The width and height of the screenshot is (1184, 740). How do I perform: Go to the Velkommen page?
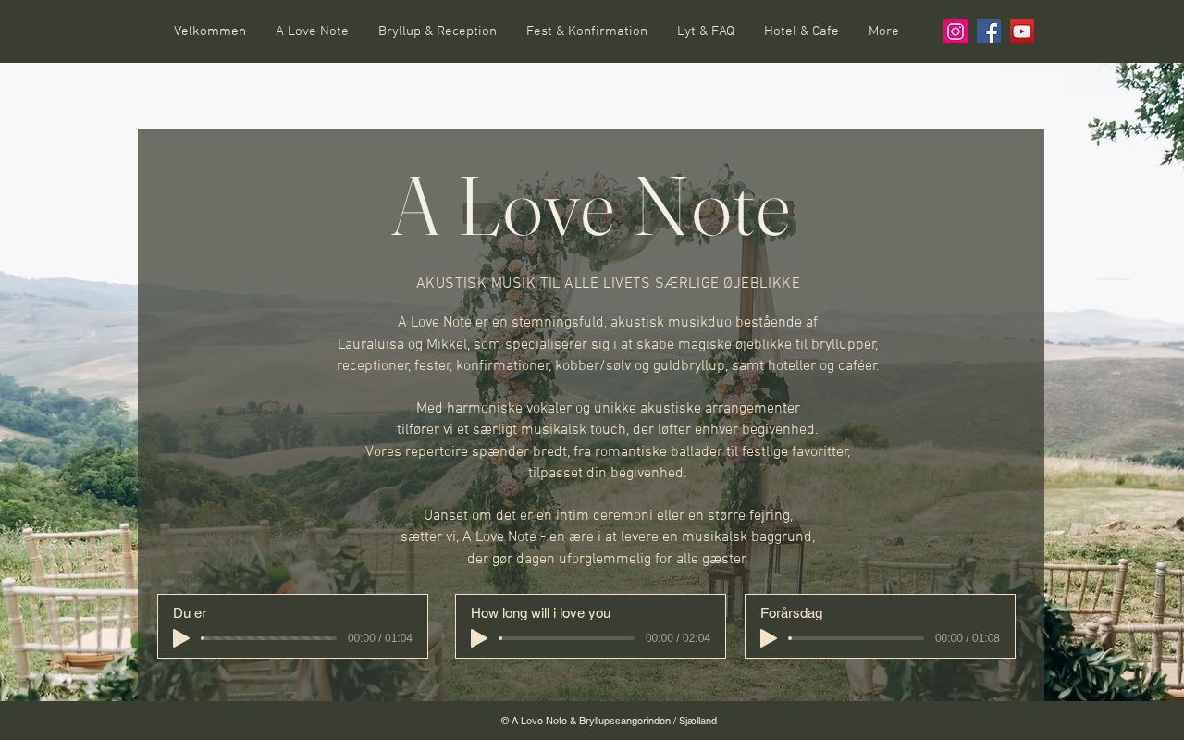tap(210, 31)
